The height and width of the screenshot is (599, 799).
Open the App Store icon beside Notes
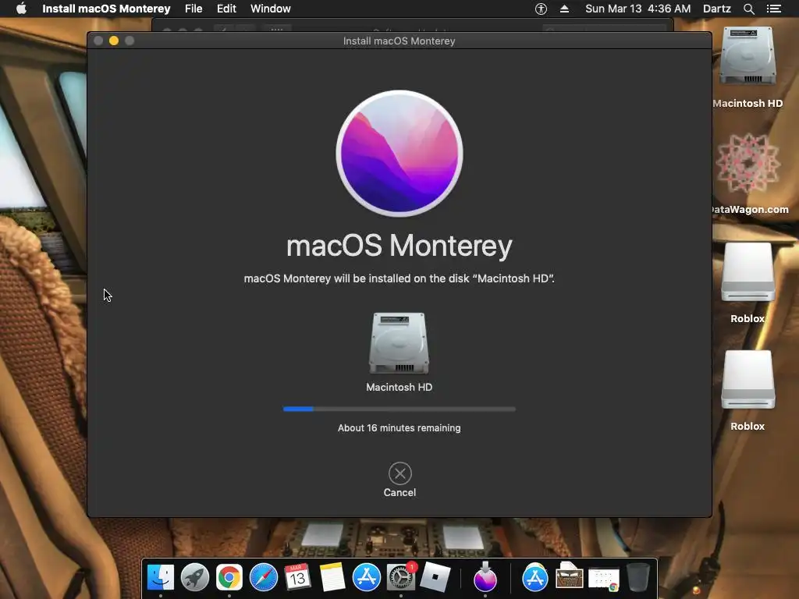(x=367, y=577)
